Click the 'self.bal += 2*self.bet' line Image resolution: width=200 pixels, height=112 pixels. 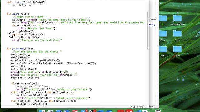coord(32,104)
